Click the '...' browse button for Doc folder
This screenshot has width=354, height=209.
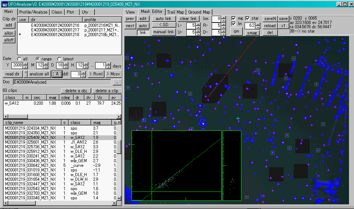point(117,82)
